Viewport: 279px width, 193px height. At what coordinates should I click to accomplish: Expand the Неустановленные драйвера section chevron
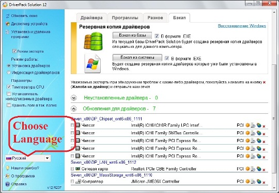(74, 98)
